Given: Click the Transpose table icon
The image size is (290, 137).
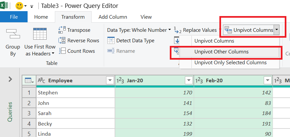Looking at the screenshot, I should click(x=62, y=30).
